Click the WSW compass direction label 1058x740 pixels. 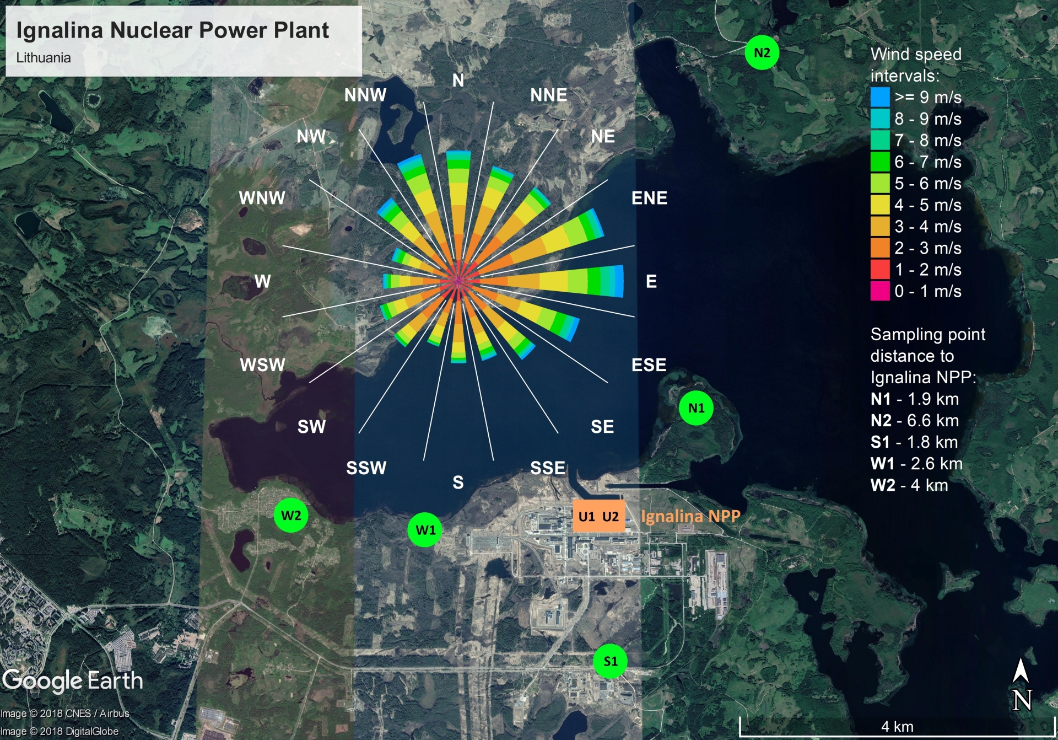[262, 364]
